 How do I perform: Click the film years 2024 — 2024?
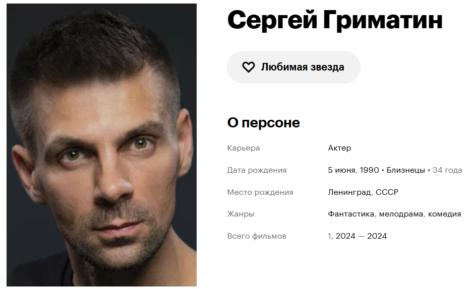tap(361, 236)
